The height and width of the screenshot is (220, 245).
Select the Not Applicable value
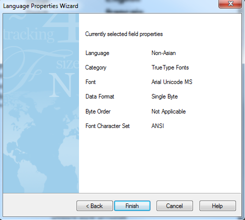168,111
